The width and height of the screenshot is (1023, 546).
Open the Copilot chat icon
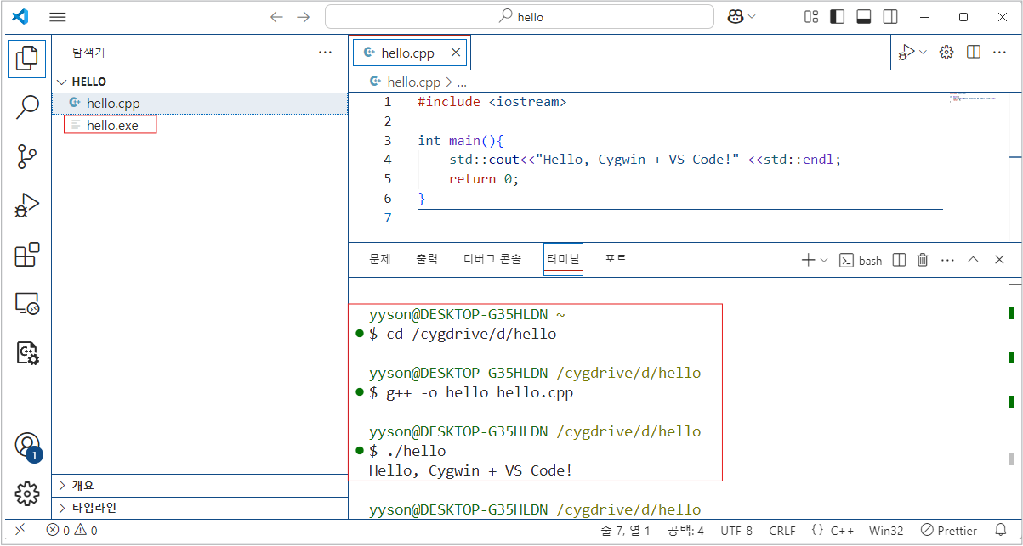735,17
